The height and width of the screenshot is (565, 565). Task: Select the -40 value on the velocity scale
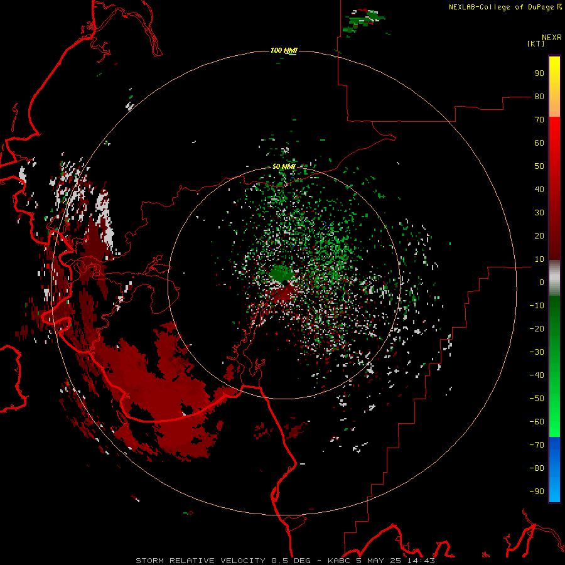[537, 375]
